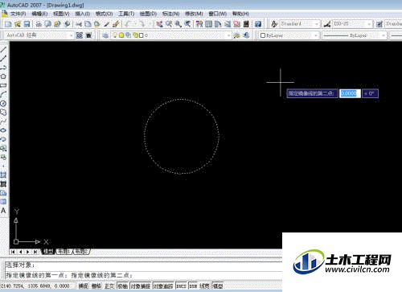The height and width of the screenshot is (292, 402).
Task: Click the Workspace Settings icon beside workspace dropdown
Action: pyautogui.click(x=80, y=35)
